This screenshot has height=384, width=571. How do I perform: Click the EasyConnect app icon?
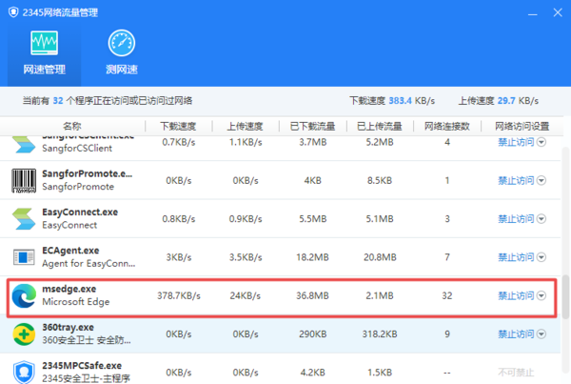click(24, 218)
